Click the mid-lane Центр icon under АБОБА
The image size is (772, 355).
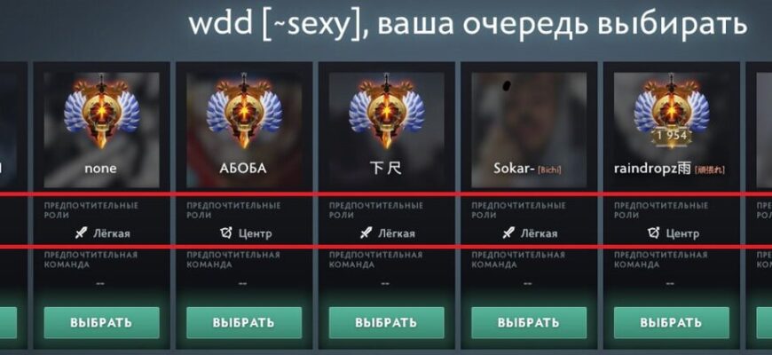coord(226,233)
